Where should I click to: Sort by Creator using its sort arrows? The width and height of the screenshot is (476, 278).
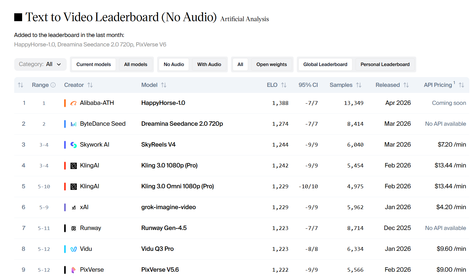tap(90, 85)
